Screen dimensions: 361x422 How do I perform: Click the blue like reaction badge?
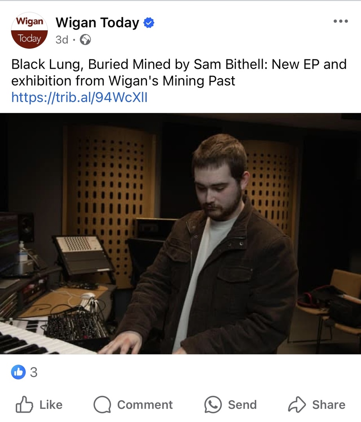click(18, 372)
